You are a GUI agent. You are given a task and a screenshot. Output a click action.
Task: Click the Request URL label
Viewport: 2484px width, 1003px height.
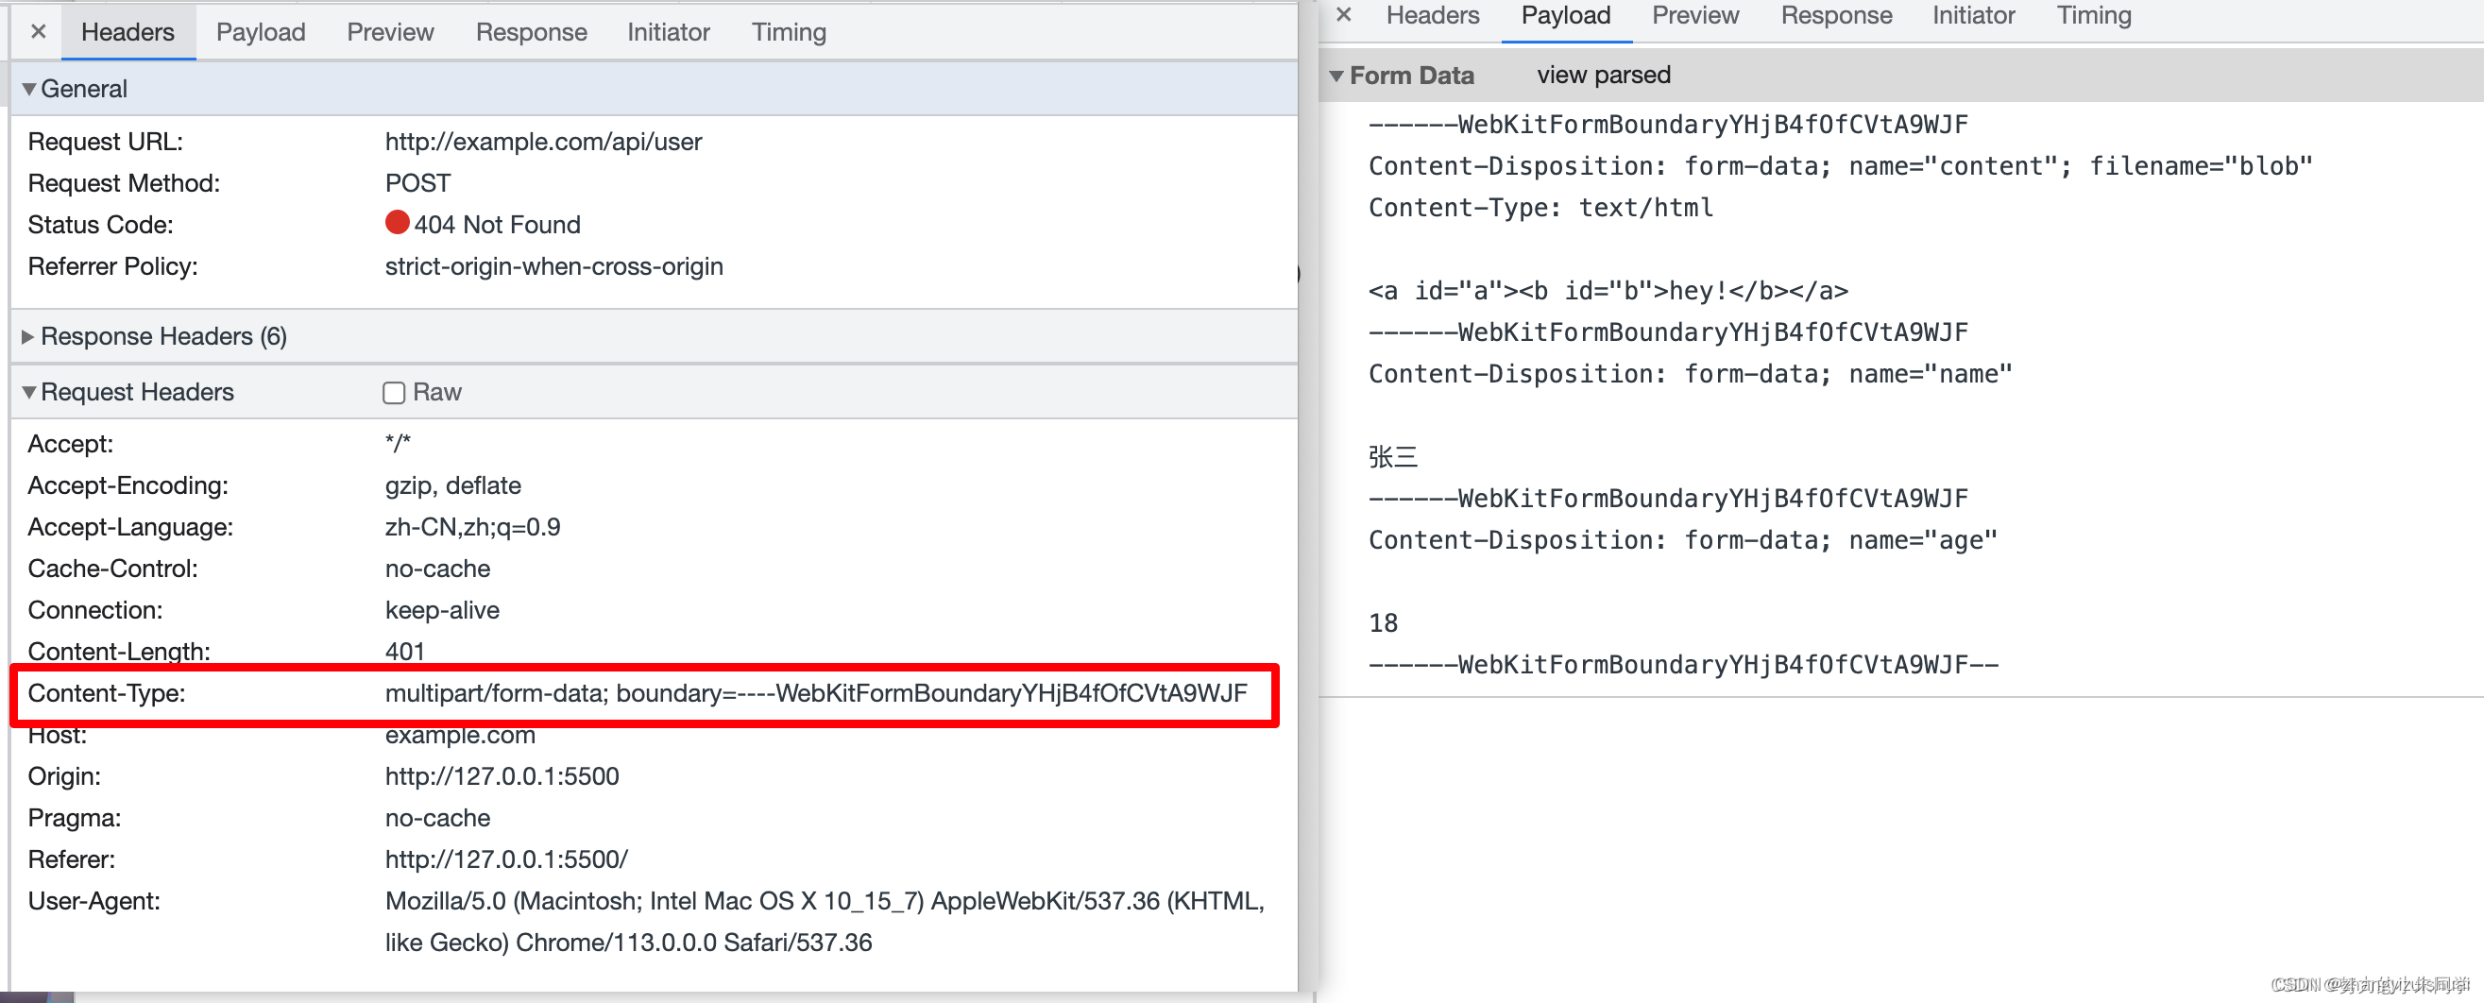(105, 142)
